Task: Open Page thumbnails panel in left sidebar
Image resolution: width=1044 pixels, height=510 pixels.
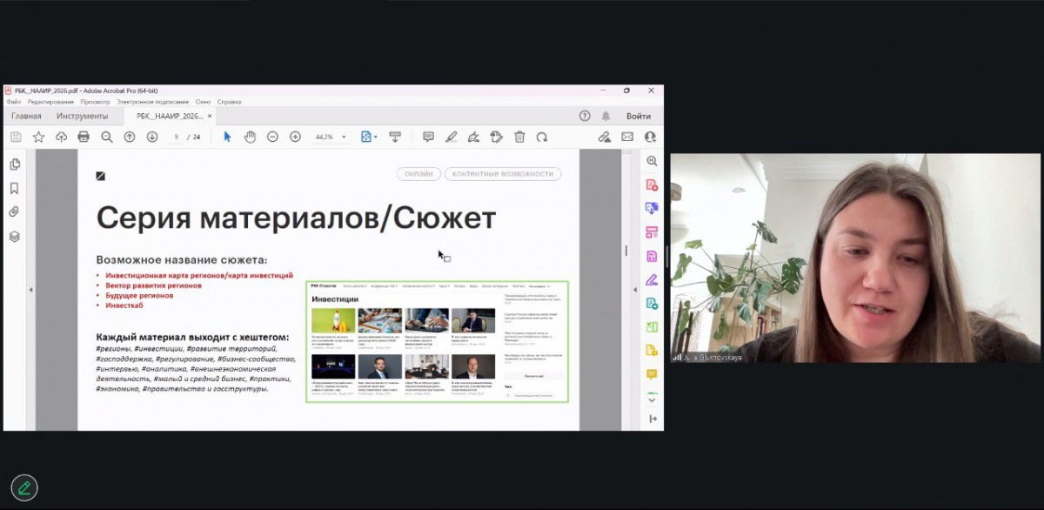Action: (x=14, y=164)
